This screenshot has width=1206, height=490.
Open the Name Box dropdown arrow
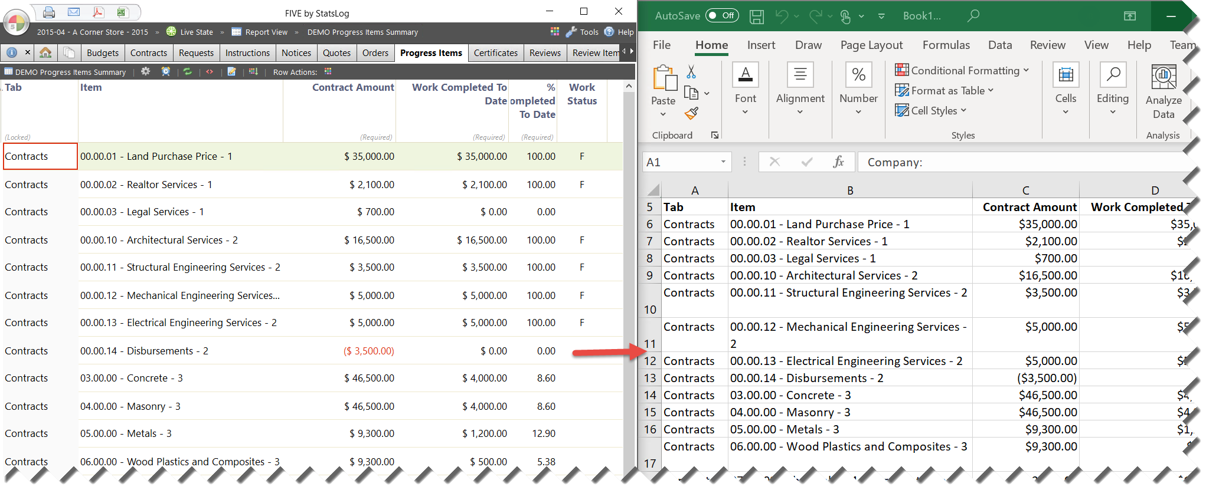(x=723, y=162)
